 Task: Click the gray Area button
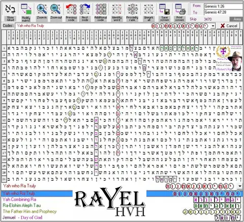(x=236, y=19)
